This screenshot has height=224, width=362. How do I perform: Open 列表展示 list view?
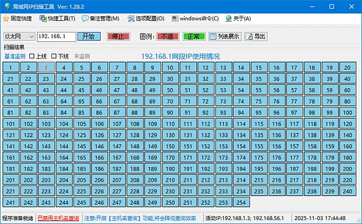pyautogui.click(x=225, y=37)
